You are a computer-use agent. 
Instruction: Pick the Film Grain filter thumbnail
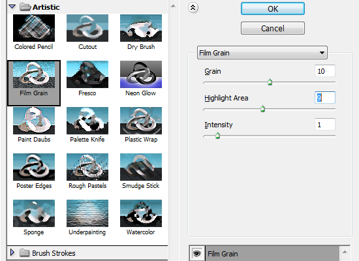point(34,74)
